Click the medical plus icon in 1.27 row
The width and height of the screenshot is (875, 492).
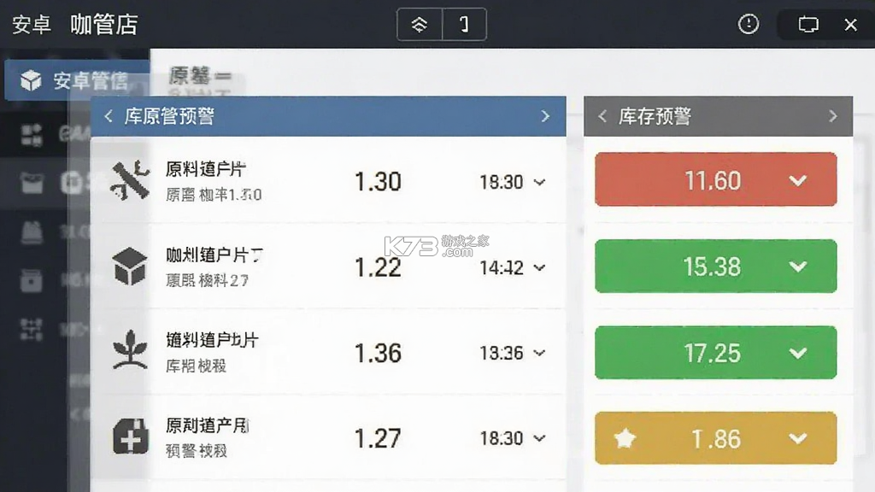coord(131,436)
